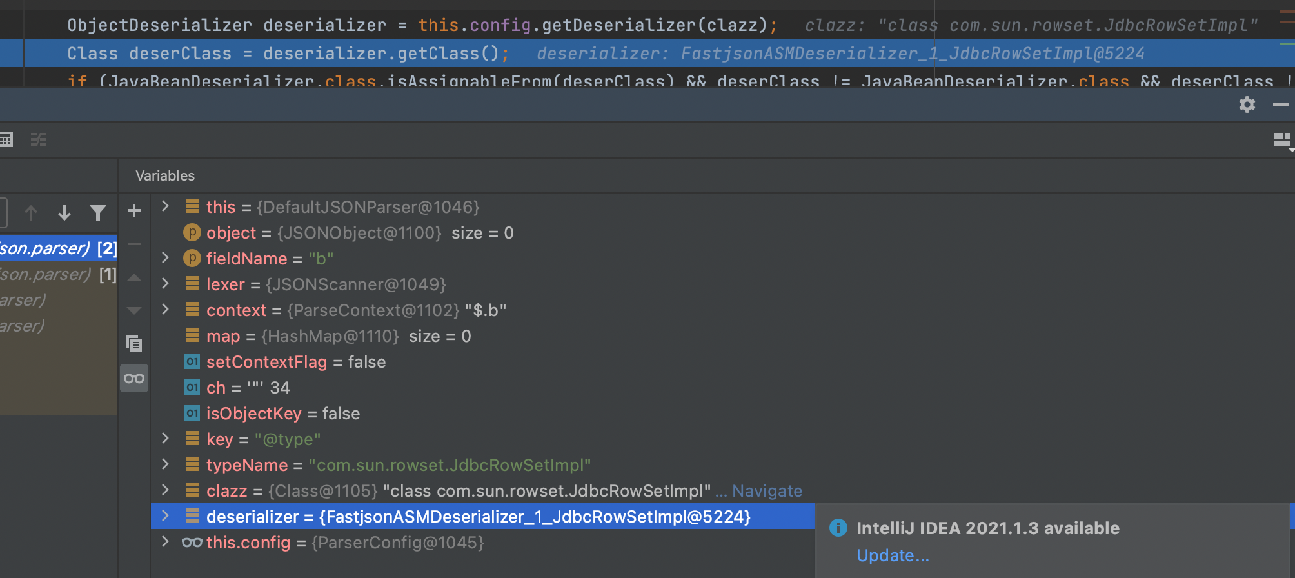Select stack frame marked [2]
This screenshot has width=1295, height=578.
pos(59,248)
